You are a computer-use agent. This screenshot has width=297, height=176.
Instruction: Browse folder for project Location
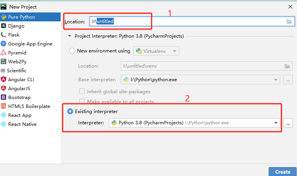coord(289,22)
